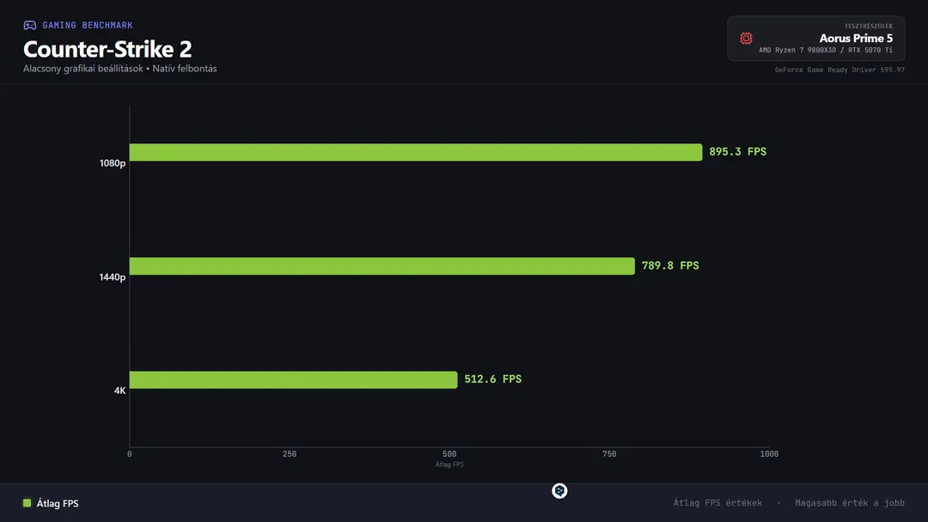The height and width of the screenshot is (522, 928).
Task: Click the red processor chip icon
Action: click(747, 39)
